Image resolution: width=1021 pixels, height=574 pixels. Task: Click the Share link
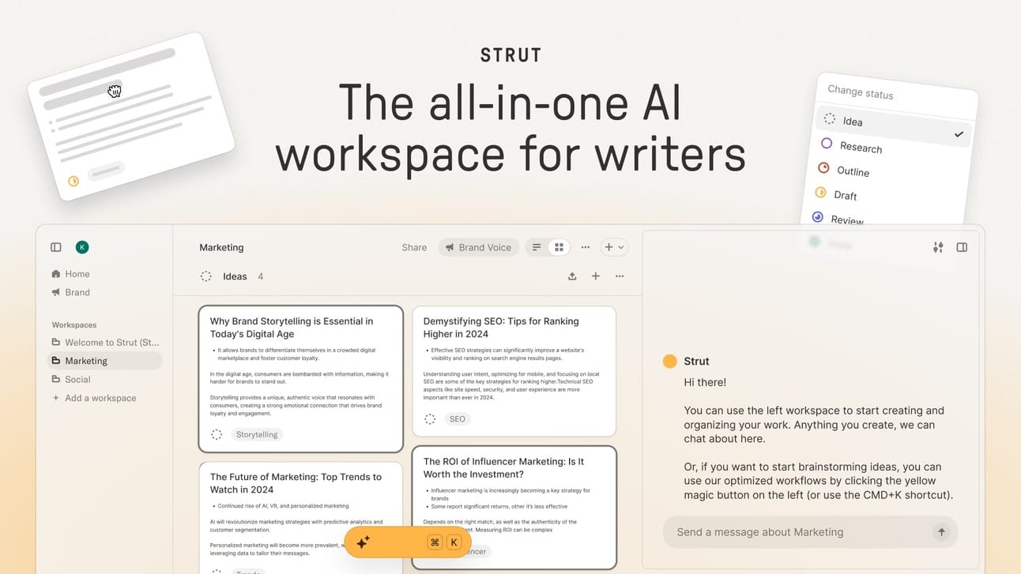coord(414,247)
